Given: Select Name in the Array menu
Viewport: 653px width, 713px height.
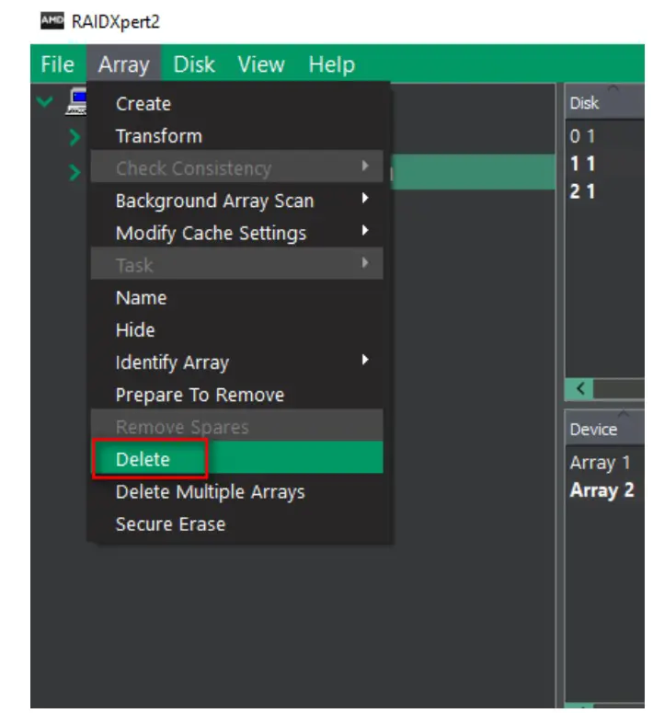Looking at the screenshot, I should [237, 298].
